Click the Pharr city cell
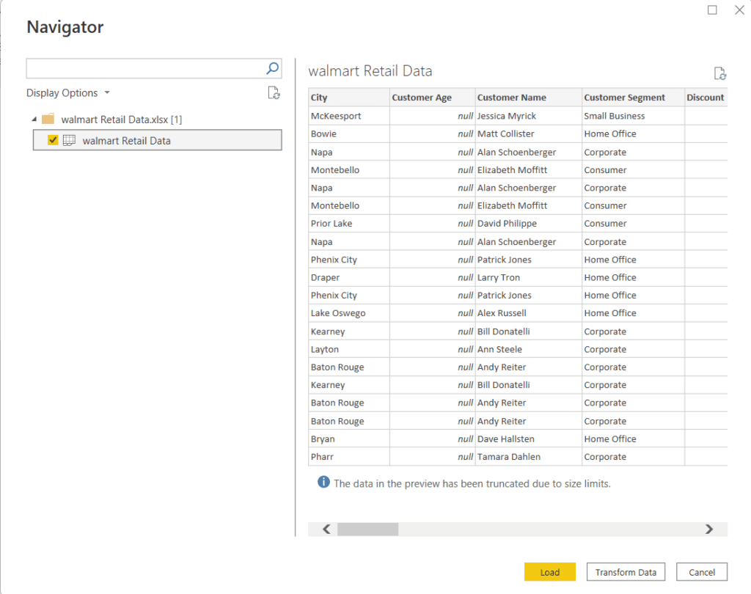 (x=349, y=457)
